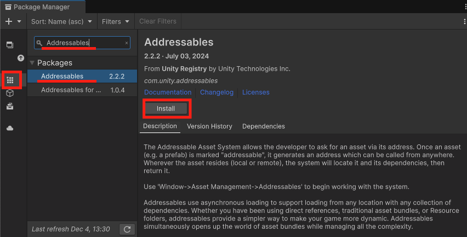Open the Built-in packages sidebar icon

(x=10, y=106)
